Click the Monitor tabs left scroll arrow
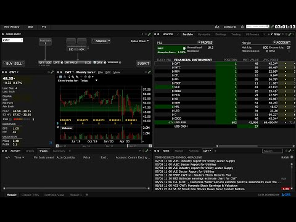 coord(178,35)
